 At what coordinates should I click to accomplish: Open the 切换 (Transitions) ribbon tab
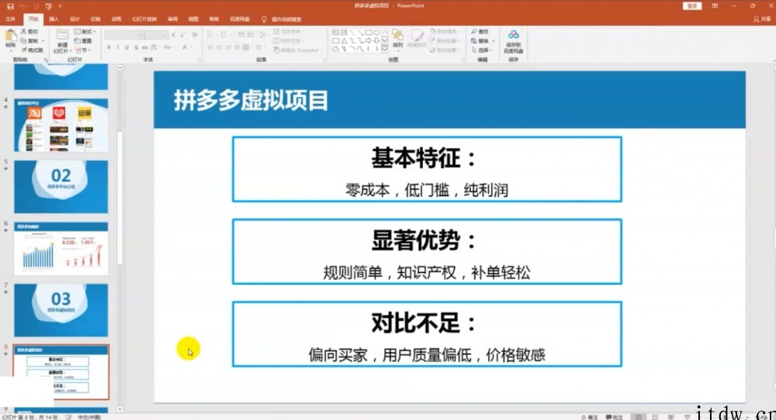tap(95, 19)
